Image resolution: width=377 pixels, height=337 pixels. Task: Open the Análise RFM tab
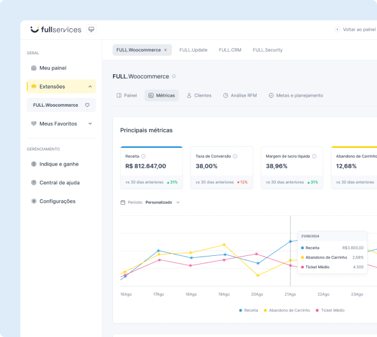point(240,95)
